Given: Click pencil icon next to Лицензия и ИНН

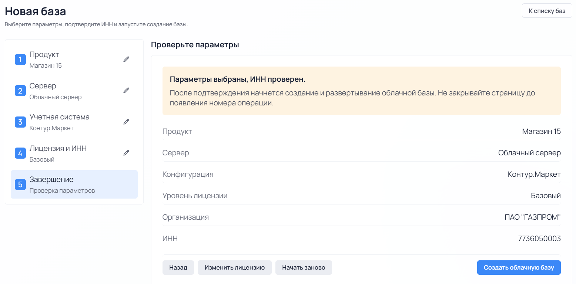Looking at the screenshot, I should [x=126, y=153].
